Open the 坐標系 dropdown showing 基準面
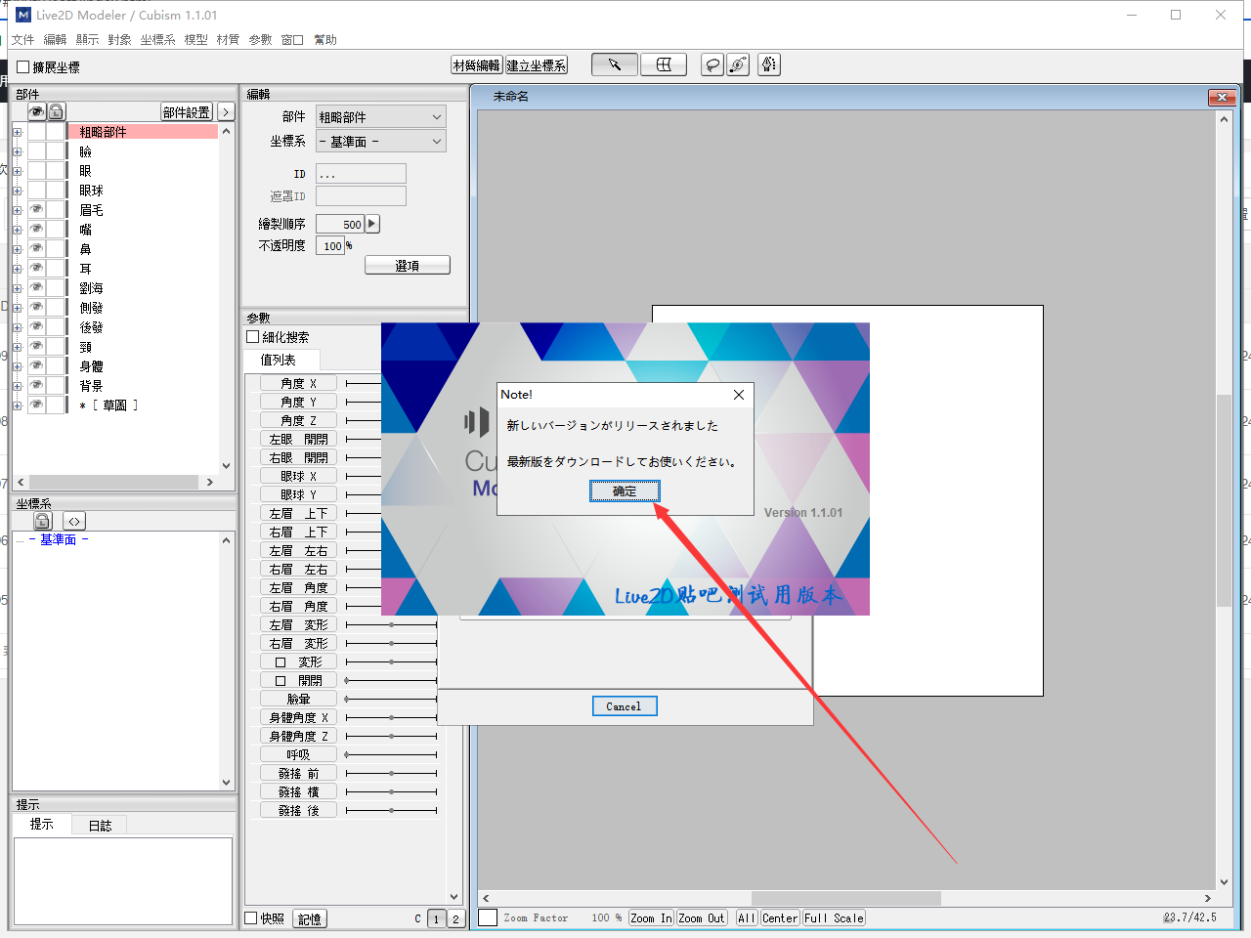This screenshot has height=938, width=1251. 380,142
